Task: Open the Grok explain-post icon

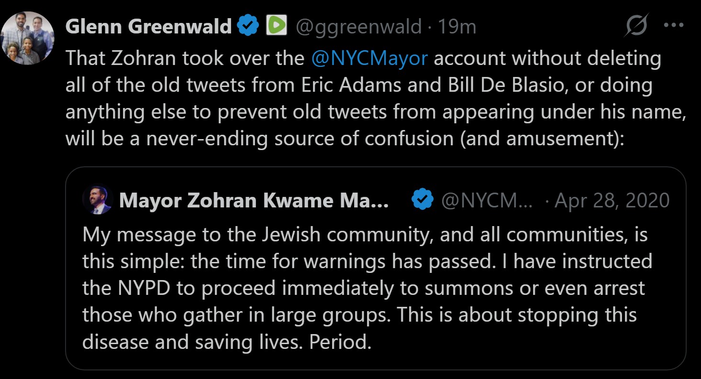Action: click(x=636, y=25)
